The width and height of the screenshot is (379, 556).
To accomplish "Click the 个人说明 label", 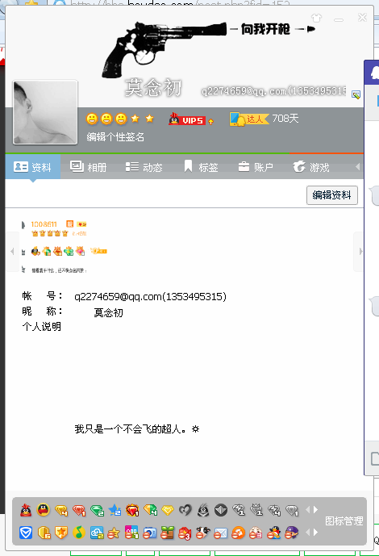I will click(42, 326).
